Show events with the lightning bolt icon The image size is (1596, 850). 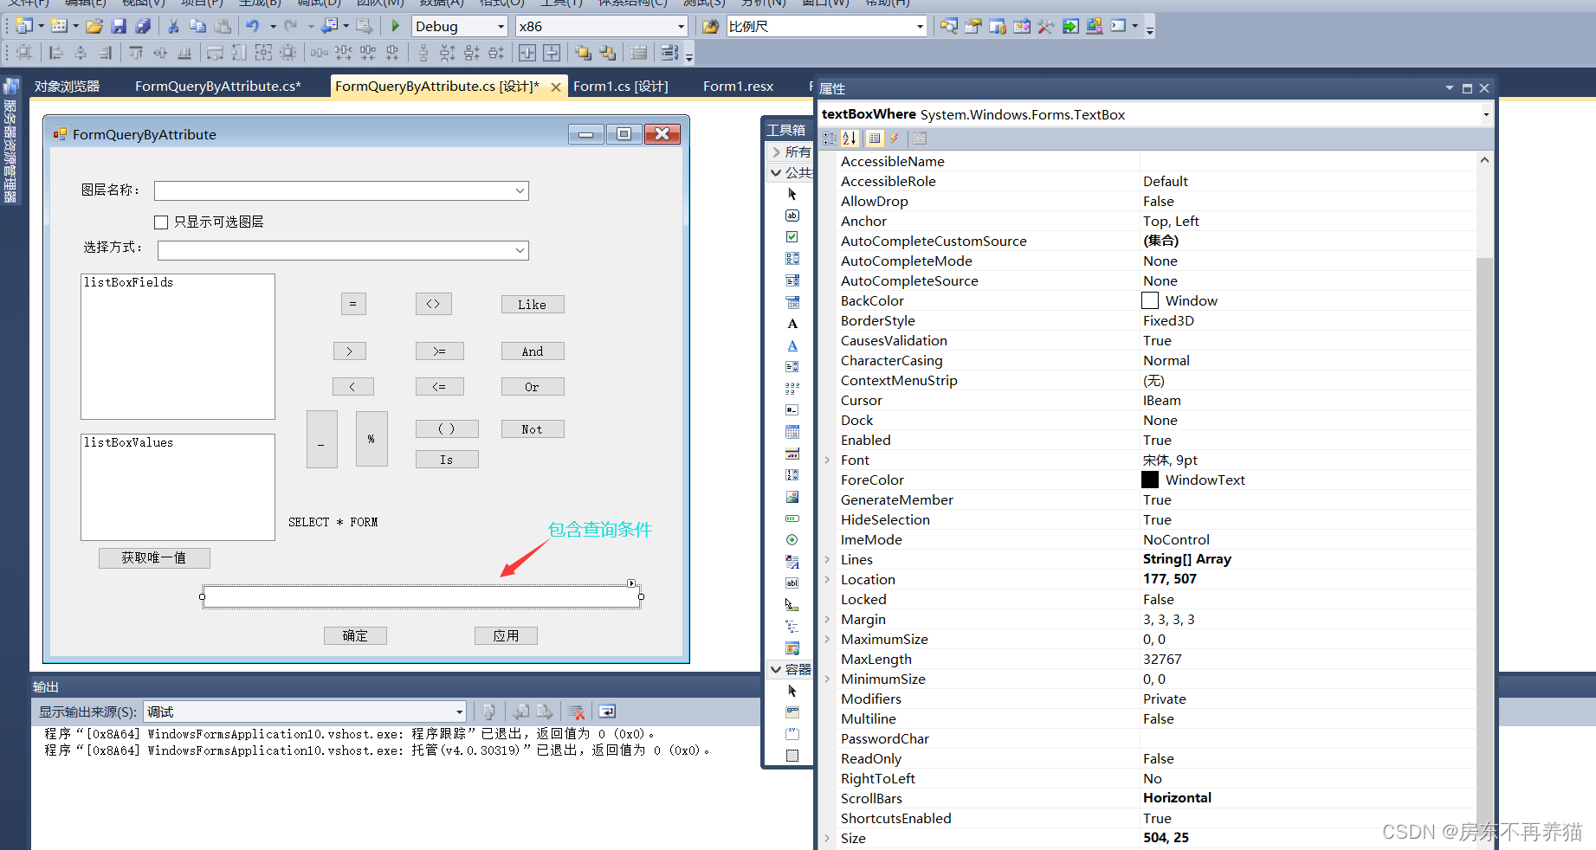click(x=895, y=138)
